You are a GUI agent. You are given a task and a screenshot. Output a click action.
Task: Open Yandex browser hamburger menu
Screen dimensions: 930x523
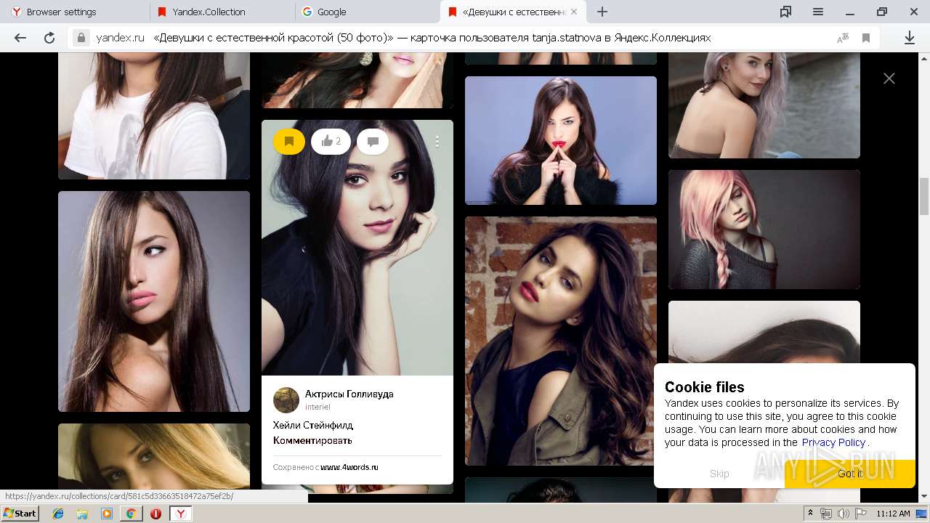point(818,12)
